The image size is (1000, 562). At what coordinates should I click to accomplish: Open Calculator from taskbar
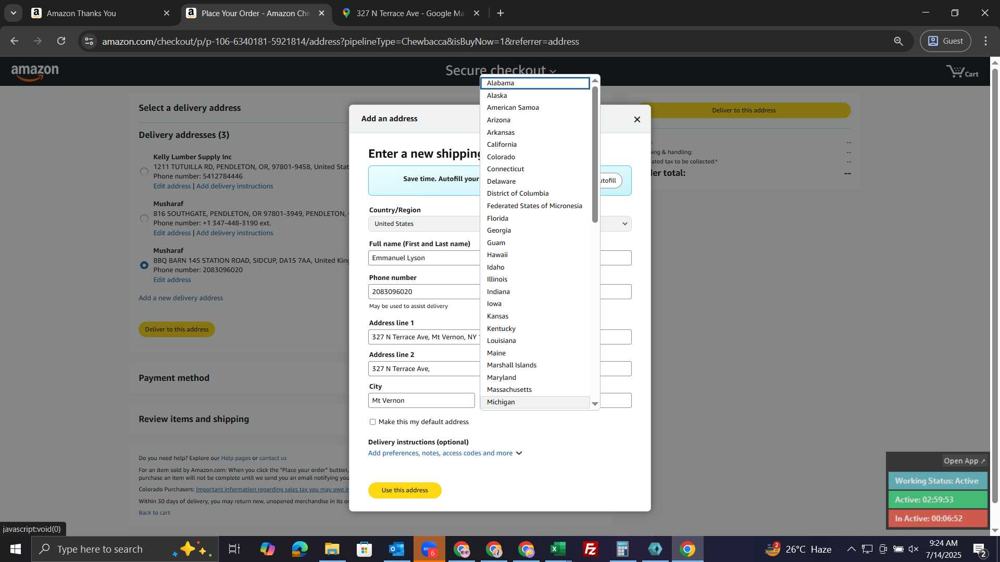(x=622, y=549)
